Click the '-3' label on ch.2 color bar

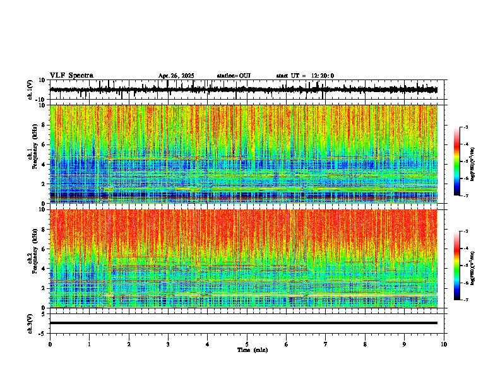coord(466,231)
